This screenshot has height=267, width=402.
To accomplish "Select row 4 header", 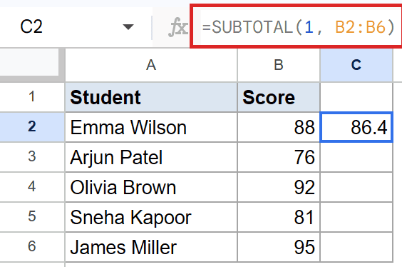I will tap(32, 187).
